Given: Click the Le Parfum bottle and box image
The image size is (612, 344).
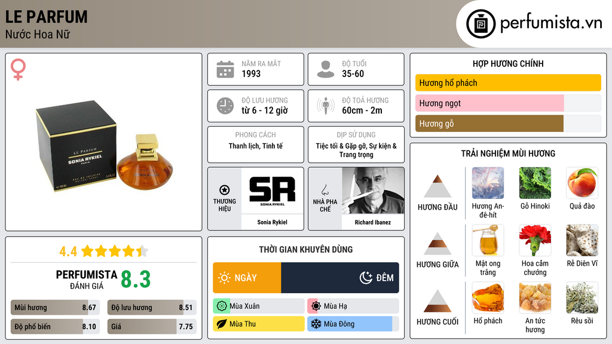Looking at the screenshot, I should (104, 147).
